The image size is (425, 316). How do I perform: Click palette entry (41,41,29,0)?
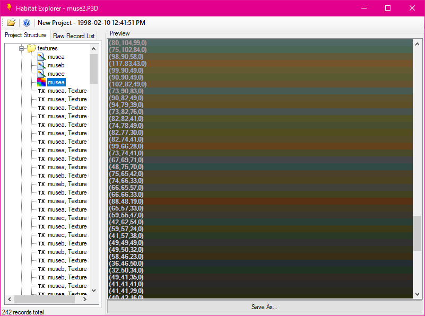point(260,291)
